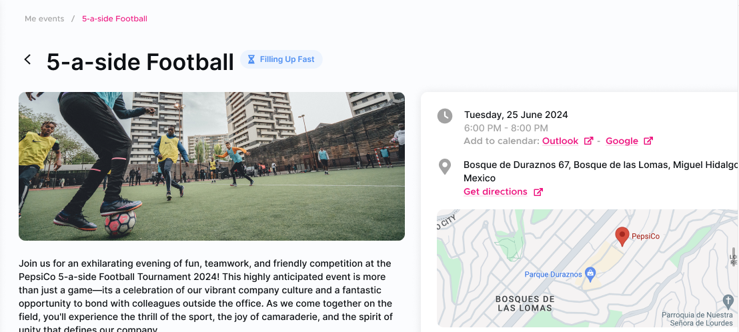Click the Tuesday, 25 June 2024 date text
The width and height of the screenshot is (739, 332).
pyautogui.click(x=516, y=115)
